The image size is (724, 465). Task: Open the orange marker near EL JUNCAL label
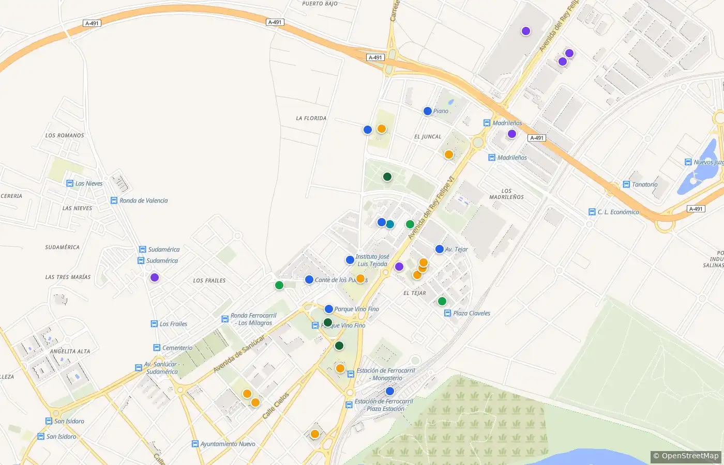tap(449, 154)
